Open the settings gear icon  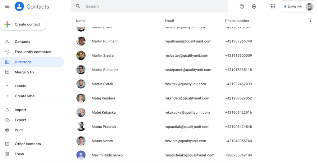(x=254, y=7)
